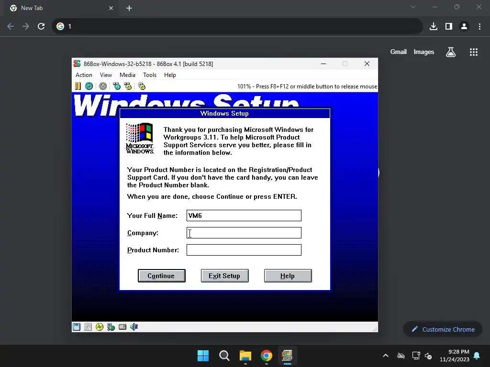This screenshot has height=367, width=490.
Task: Open Chrome three-dot menu
Action: (x=479, y=26)
